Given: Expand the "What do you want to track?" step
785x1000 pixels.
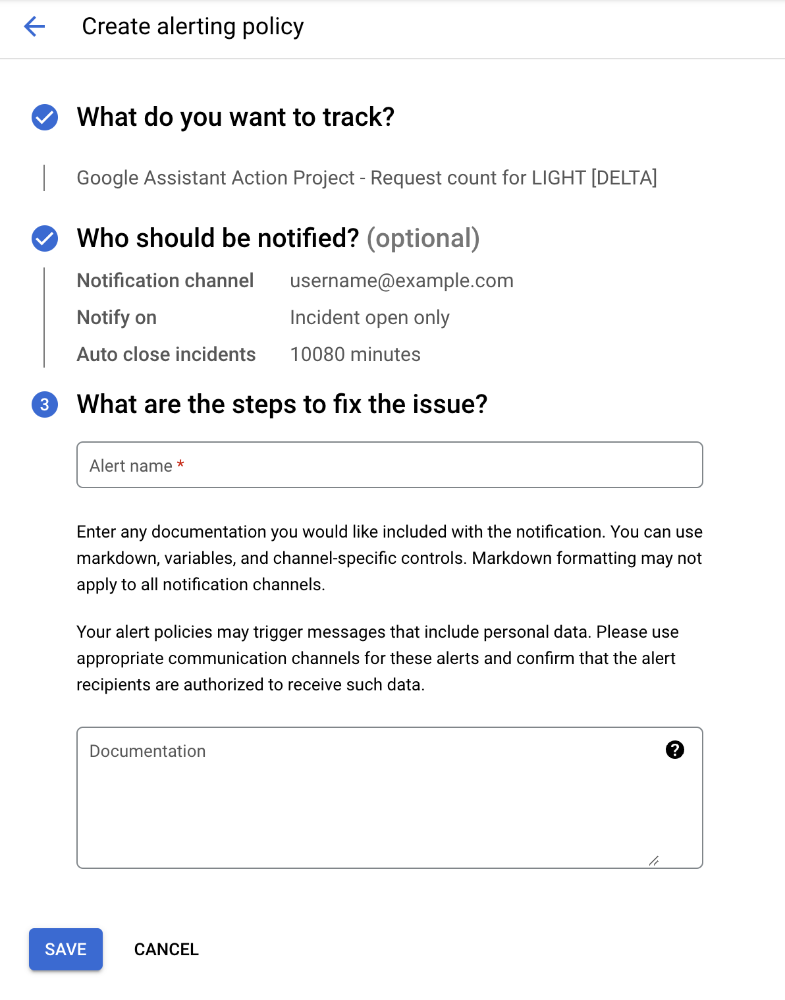Looking at the screenshot, I should pyautogui.click(x=236, y=117).
